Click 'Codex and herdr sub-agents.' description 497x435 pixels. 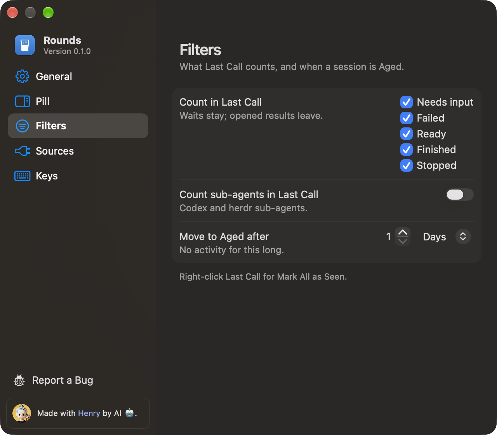[243, 208]
